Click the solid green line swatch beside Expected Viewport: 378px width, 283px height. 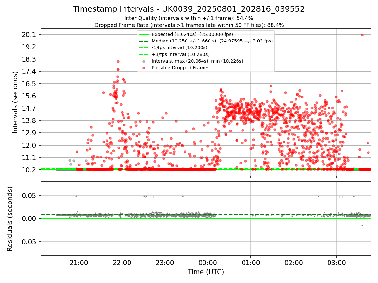(x=144, y=34)
